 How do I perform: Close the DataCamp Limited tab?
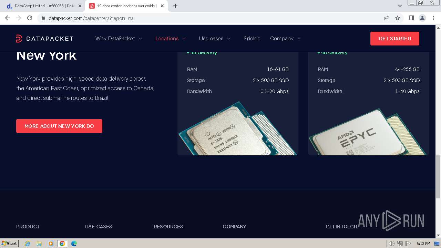click(x=80, y=6)
